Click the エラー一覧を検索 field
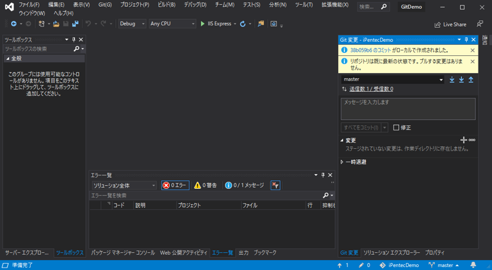 (205, 196)
